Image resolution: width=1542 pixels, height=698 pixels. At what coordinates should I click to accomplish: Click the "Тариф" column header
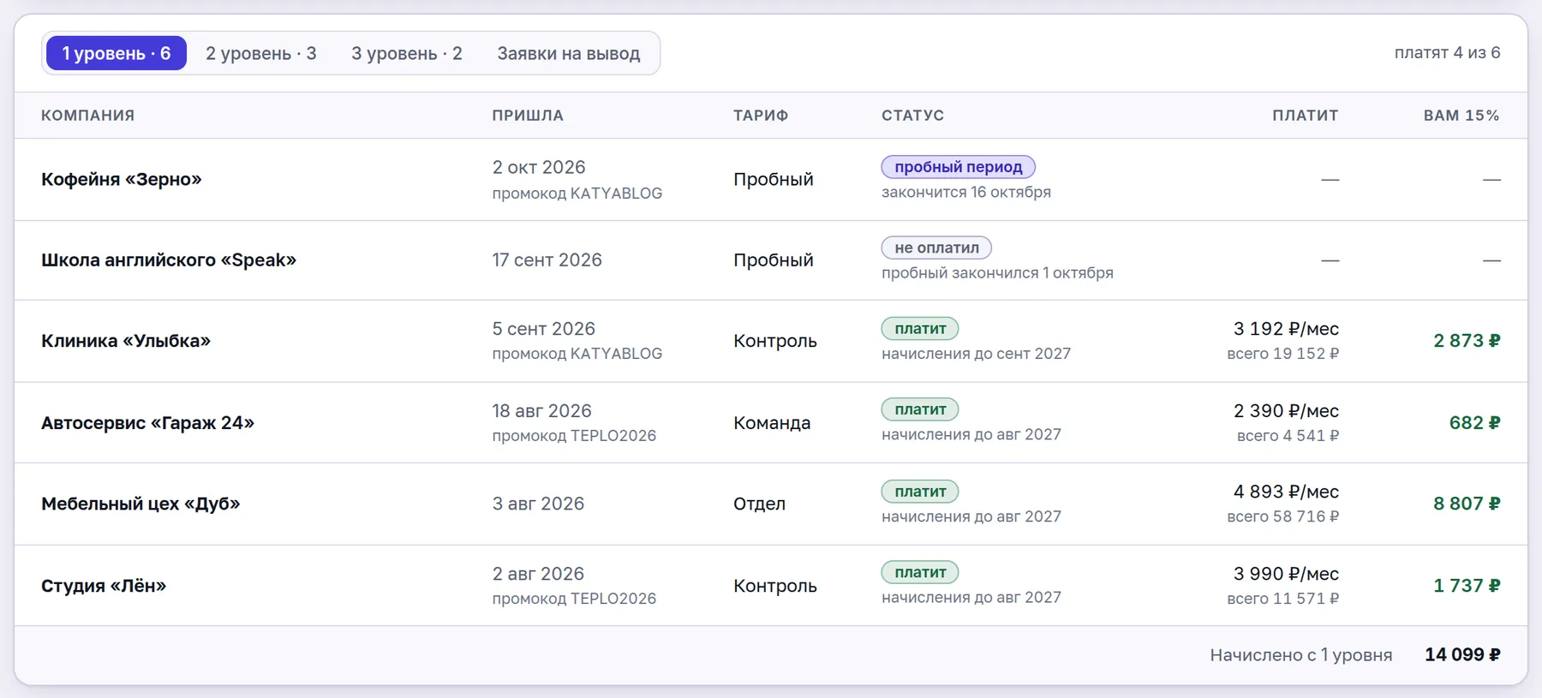click(x=761, y=116)
